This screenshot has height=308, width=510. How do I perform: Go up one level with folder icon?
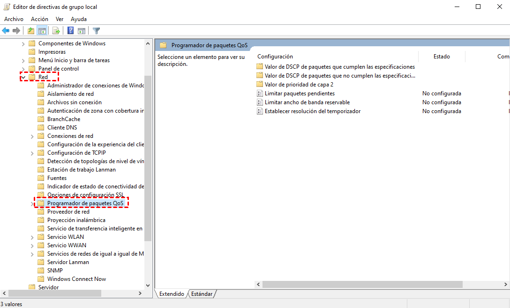31,31
